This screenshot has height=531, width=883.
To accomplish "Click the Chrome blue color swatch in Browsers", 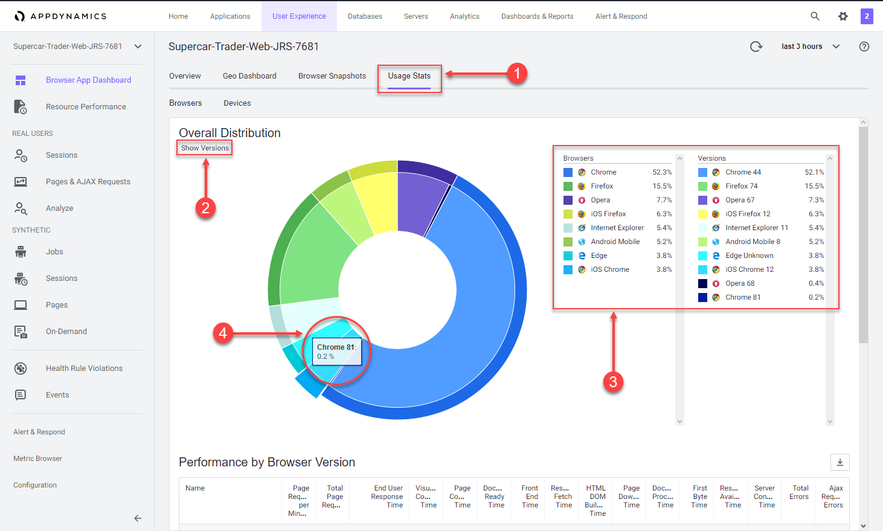I will [568, 172].
